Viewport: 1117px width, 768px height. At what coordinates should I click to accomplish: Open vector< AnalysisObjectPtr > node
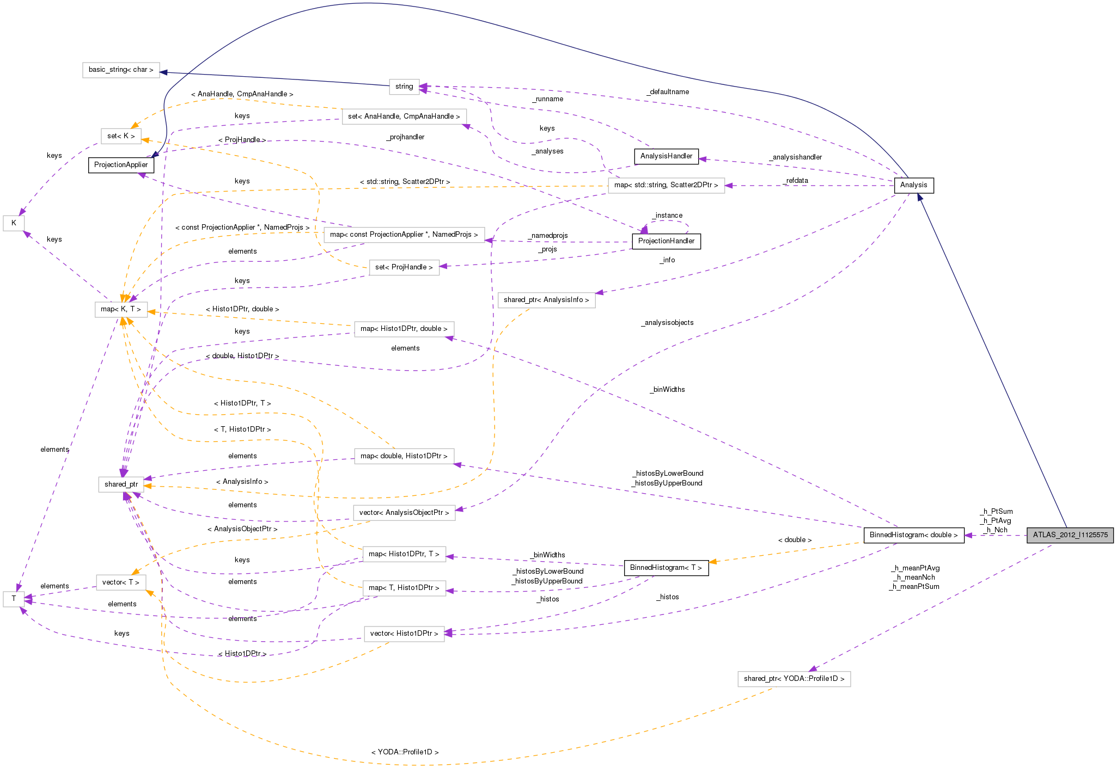tap(404, 513)
